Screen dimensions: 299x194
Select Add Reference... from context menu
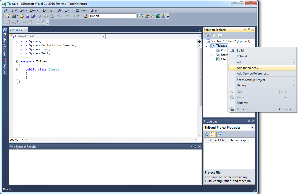pyautogui.click(x=247, y=68)
